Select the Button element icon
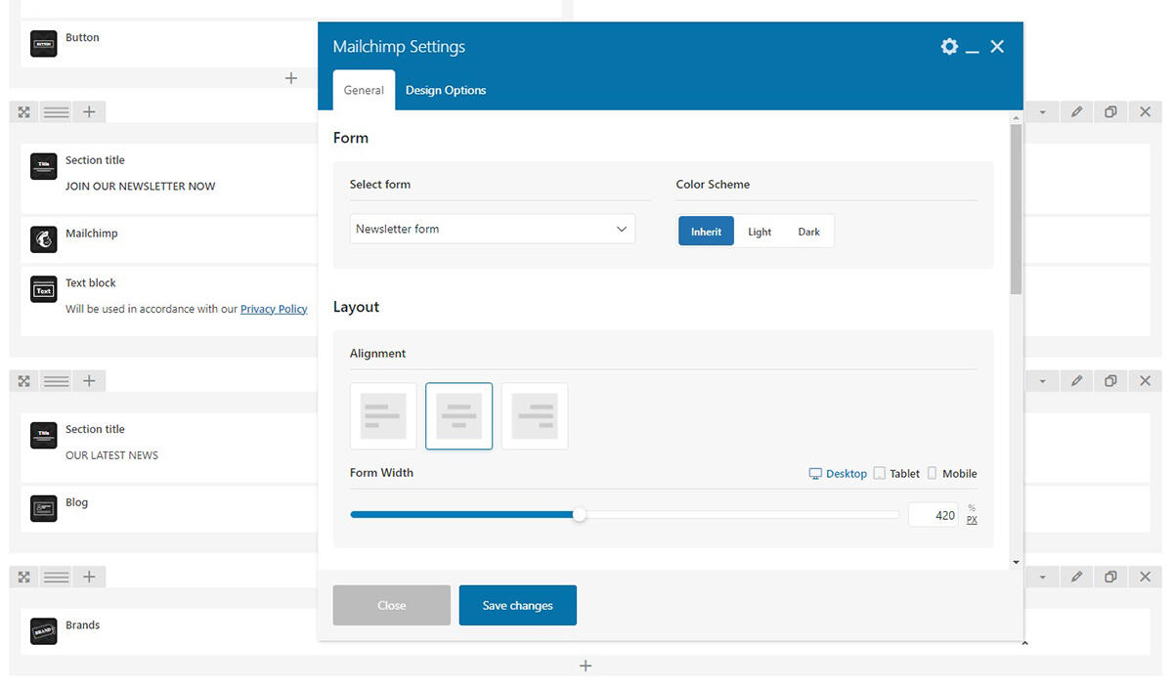1173x686 pixels. [44, 43]
